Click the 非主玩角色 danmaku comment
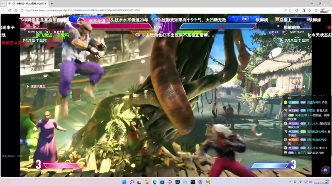Screen dimensions: 332x186 [178, 35]
